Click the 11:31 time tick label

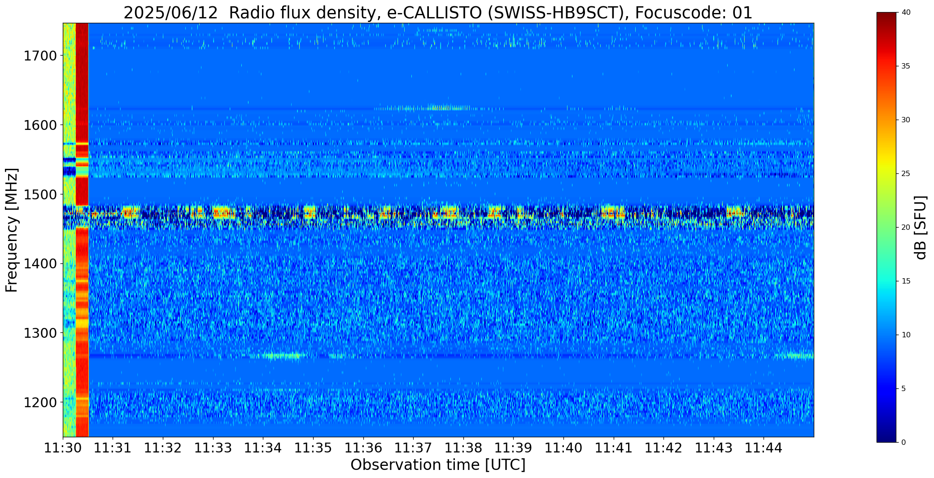click(x=113, y=448)
